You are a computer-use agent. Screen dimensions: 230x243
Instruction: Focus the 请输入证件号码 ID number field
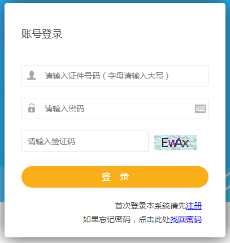(x=115, y=76)
